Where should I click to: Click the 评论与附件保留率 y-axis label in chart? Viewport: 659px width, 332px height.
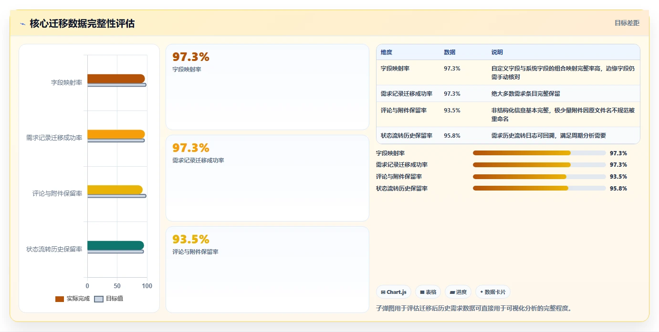[57, 193]
